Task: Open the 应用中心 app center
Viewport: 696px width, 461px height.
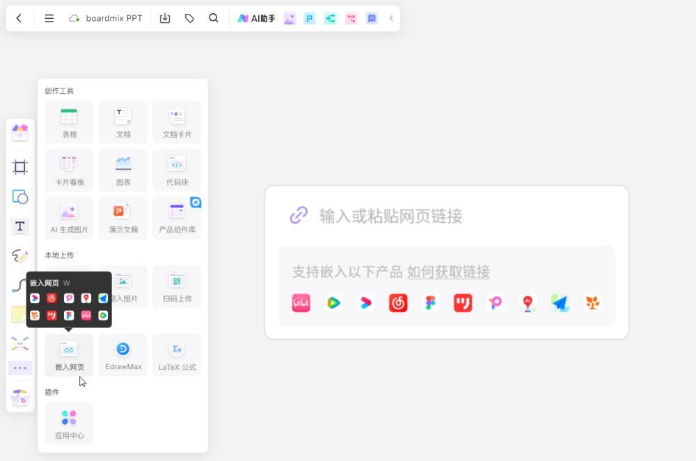Action: pyautogui.click(x=68, y=423)
